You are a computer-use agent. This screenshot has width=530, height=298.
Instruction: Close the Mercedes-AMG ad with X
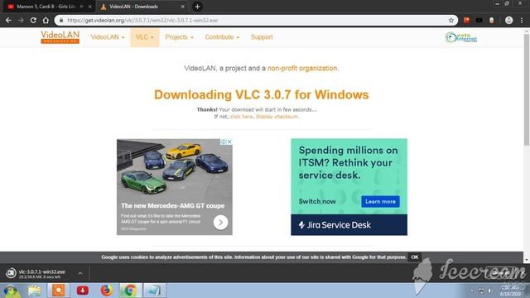229,142
